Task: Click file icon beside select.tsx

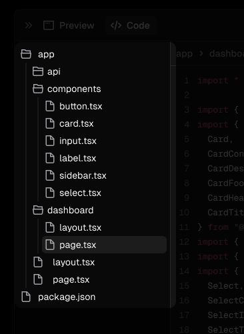Action: pyautogui.click(x=50, y=193)
